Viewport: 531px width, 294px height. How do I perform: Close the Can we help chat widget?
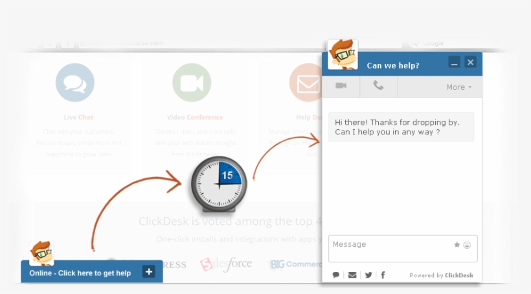[470, 62]
